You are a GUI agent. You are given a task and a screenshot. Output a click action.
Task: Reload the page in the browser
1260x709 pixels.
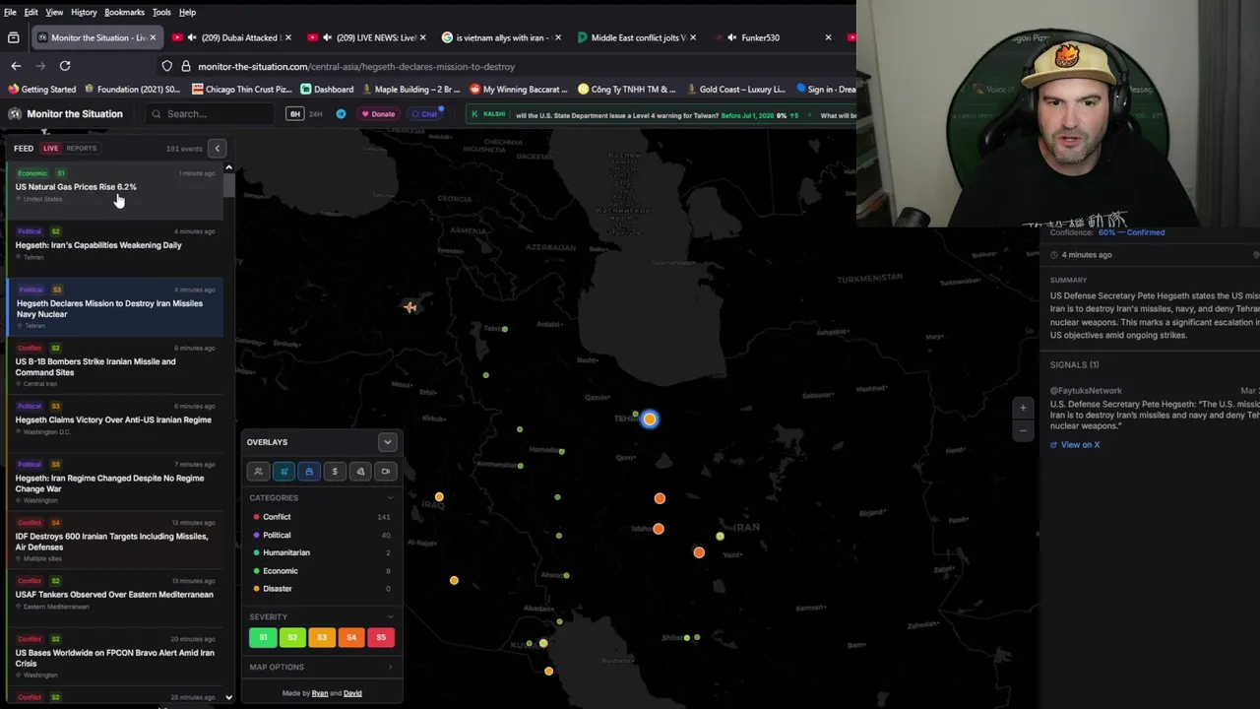click(65, 66)
